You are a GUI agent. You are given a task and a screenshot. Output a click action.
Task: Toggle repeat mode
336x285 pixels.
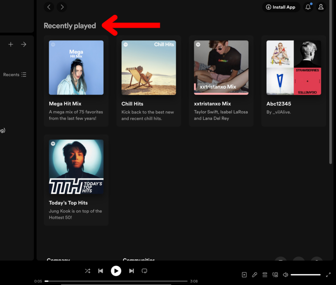pyautogui.click(x=144, y=271)
